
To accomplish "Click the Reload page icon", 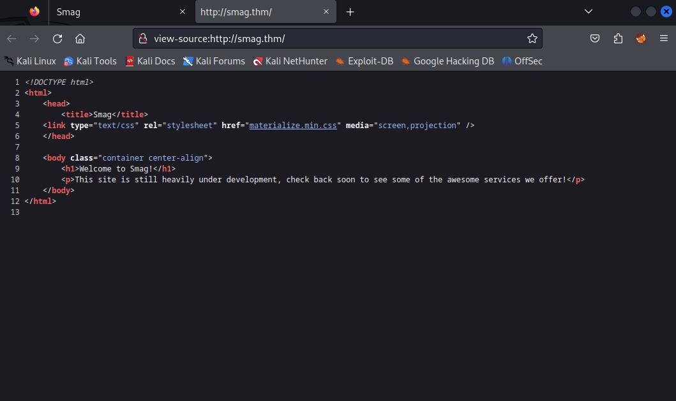I will pos(57,38).
